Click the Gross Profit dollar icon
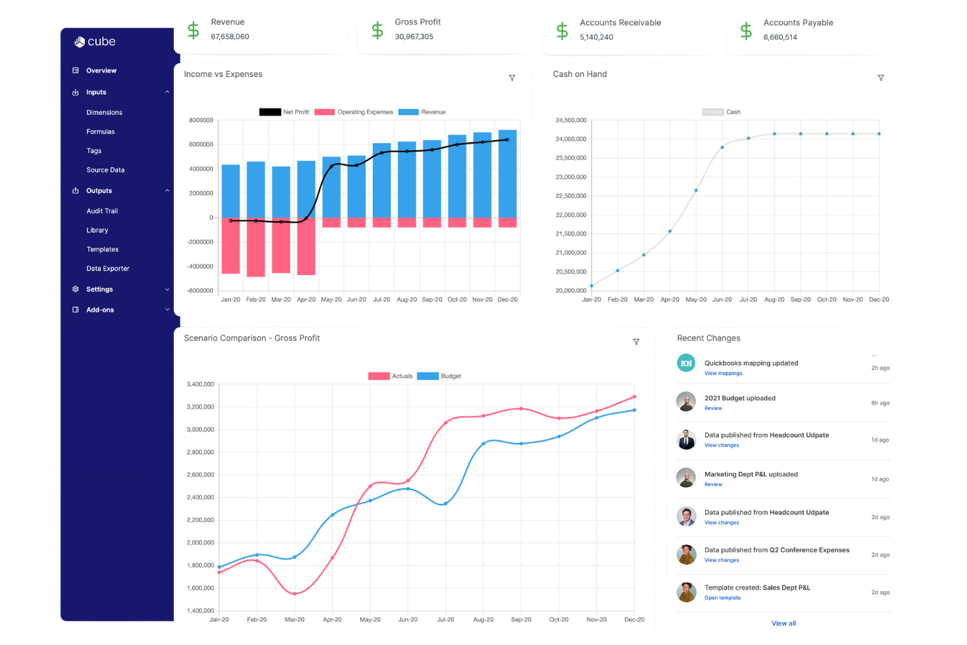The height and width of the screenshot is (645, 967). tap(378, 30)
